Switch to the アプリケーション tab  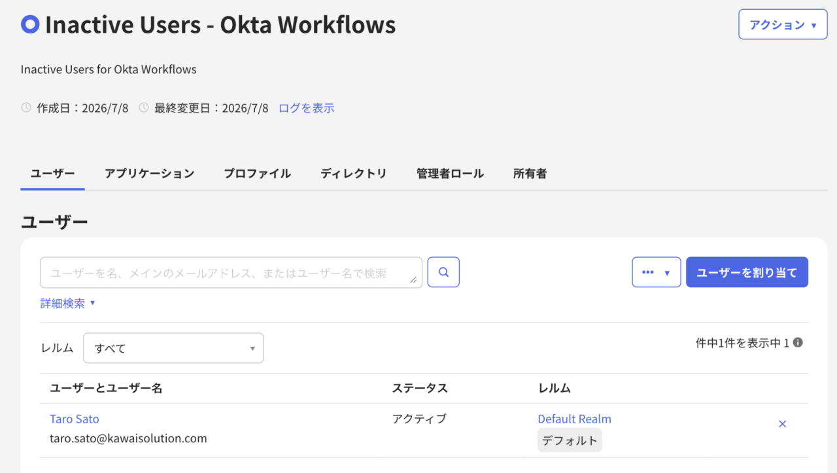pyautogui.click(x=150, y=173)
